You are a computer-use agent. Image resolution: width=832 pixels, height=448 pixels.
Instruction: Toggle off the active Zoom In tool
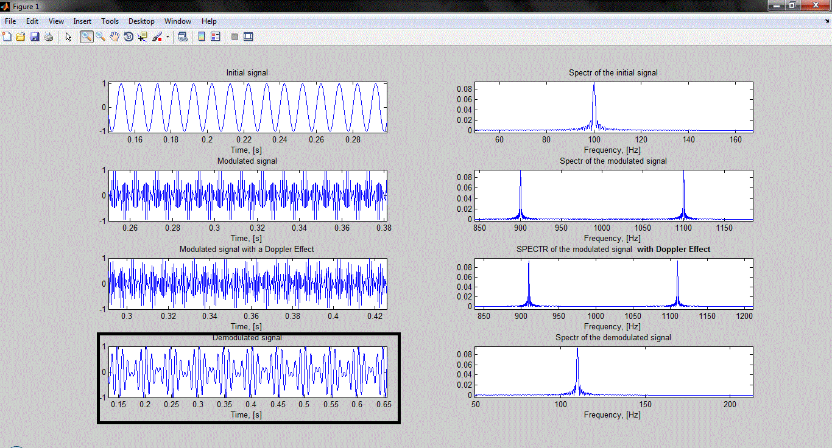[86, 37]
